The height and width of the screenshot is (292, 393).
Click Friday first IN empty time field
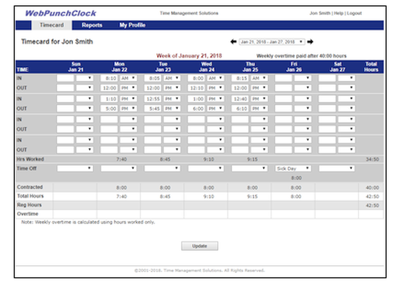pos(283,78)
